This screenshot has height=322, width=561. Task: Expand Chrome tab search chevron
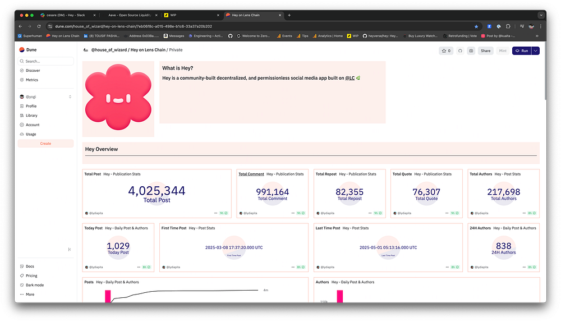point(541,15)
